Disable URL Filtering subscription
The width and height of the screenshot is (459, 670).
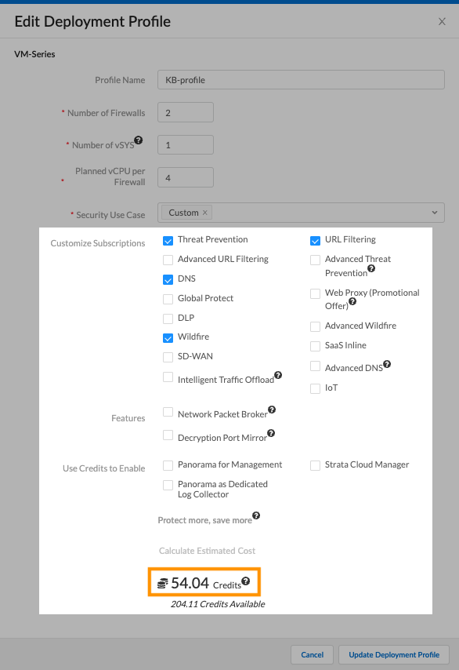point(315,240)
